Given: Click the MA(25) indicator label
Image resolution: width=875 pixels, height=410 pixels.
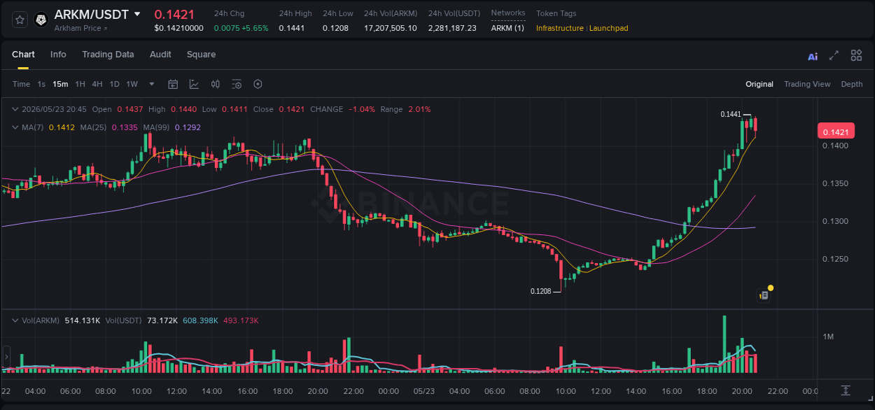Looking at the screenshot, I should coord(93,127).
